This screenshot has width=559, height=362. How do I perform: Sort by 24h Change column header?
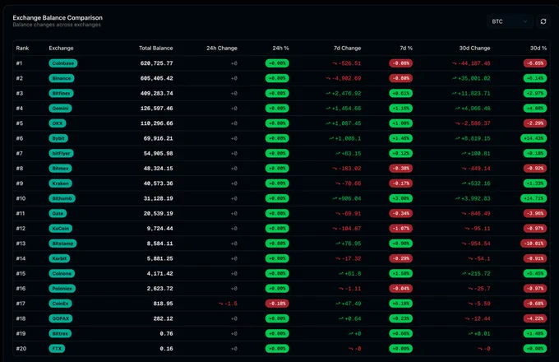[x=222, y=49]
